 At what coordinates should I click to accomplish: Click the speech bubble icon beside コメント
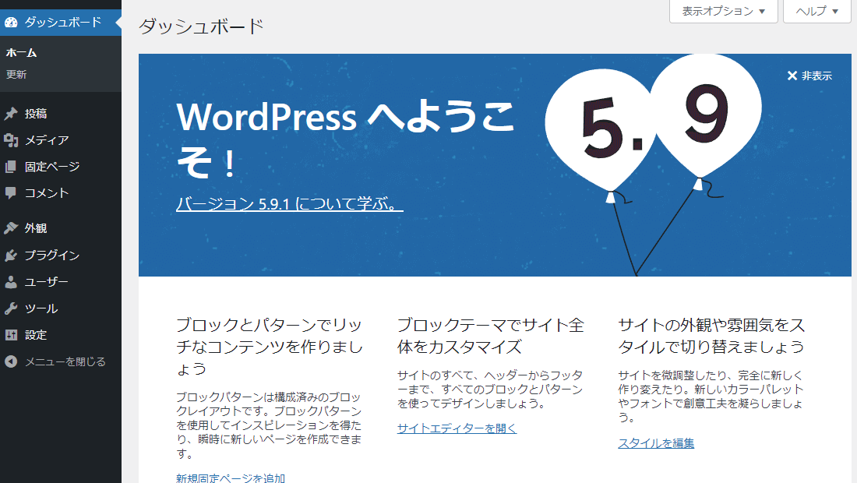[11, 193]
